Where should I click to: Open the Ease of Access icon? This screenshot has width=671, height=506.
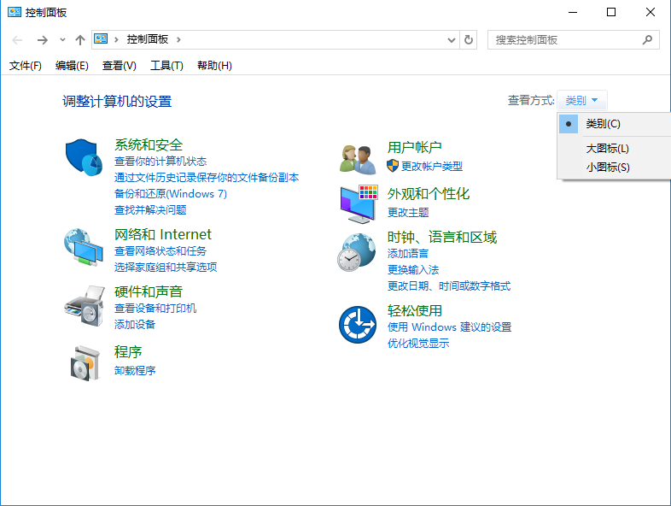click(357, 325)
